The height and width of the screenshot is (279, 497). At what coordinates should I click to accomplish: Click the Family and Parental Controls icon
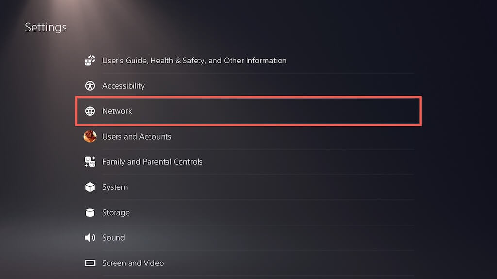tap(90, 162)
